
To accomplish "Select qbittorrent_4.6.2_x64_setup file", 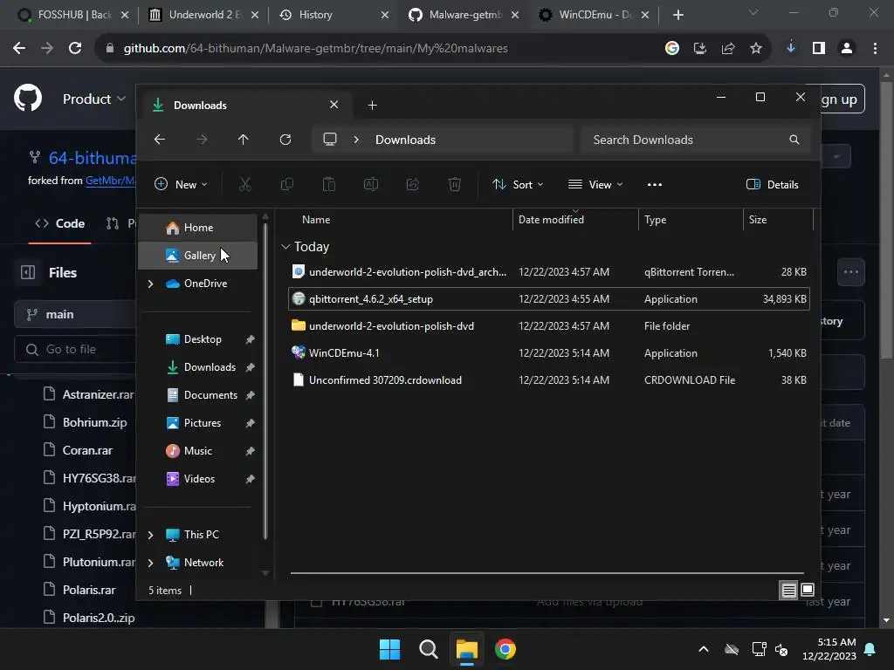I will (x=548, y=298).
